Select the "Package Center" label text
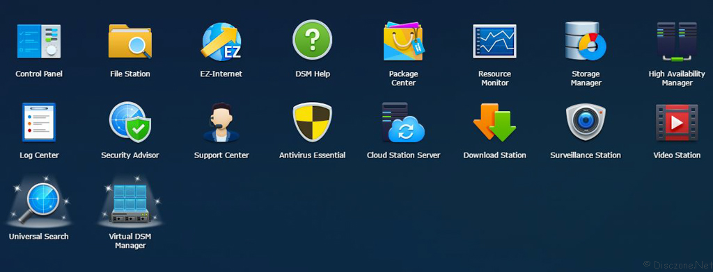Image resolution: width=713 pixels, height=272 pixels. tap(403, 78)
